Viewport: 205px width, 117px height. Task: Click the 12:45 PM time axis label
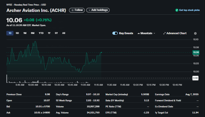[177, 85]
